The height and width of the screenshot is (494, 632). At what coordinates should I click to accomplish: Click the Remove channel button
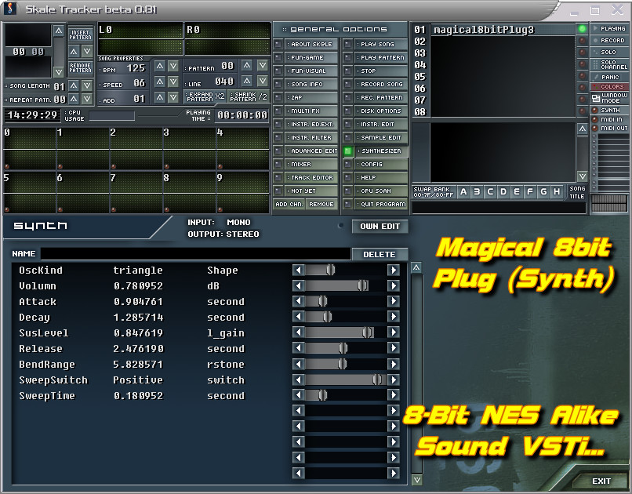click(x=321, y=205)
